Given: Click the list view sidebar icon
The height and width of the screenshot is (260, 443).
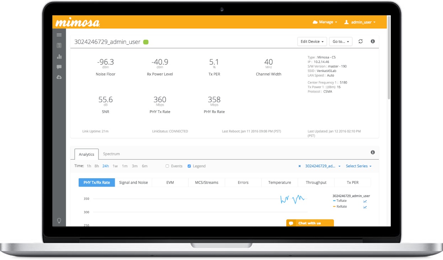Looking at the screenshot, I should pyautogui.click(x=59, y=46).
